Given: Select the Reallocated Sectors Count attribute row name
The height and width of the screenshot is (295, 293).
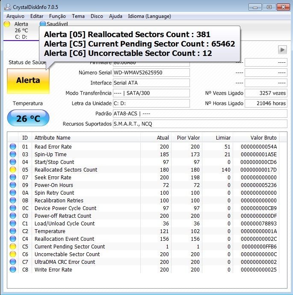Looking at the screenshot, I should [66, 170].
